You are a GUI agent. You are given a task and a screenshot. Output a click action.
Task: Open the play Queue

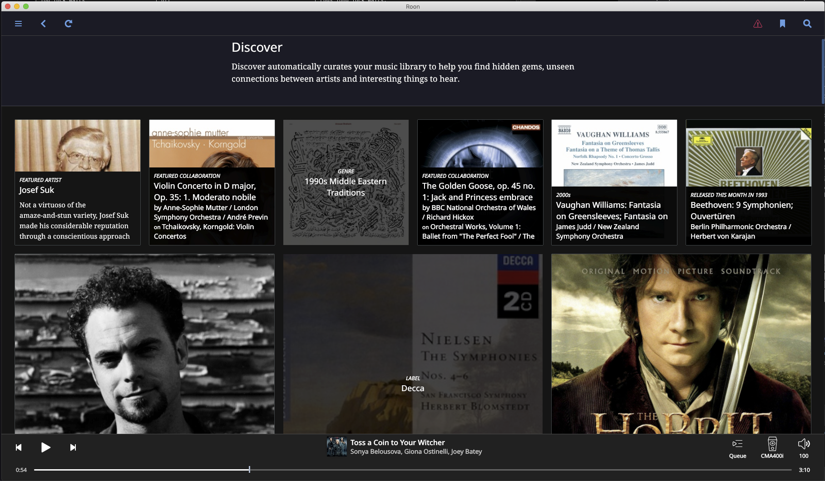coord(737,447)
